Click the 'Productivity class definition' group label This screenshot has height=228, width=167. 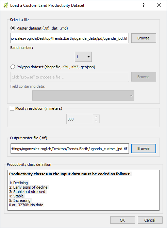pyautogui.click(x=29, y=164)
